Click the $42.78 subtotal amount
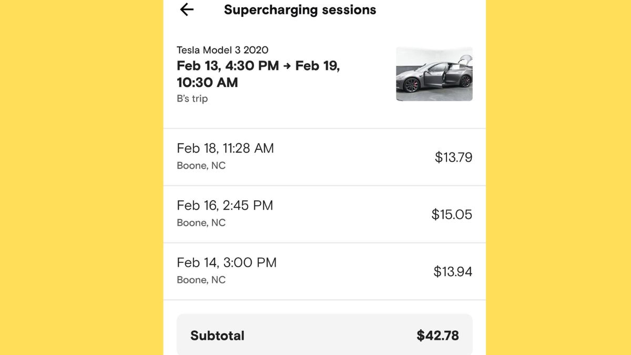 [x=437, y=336]
